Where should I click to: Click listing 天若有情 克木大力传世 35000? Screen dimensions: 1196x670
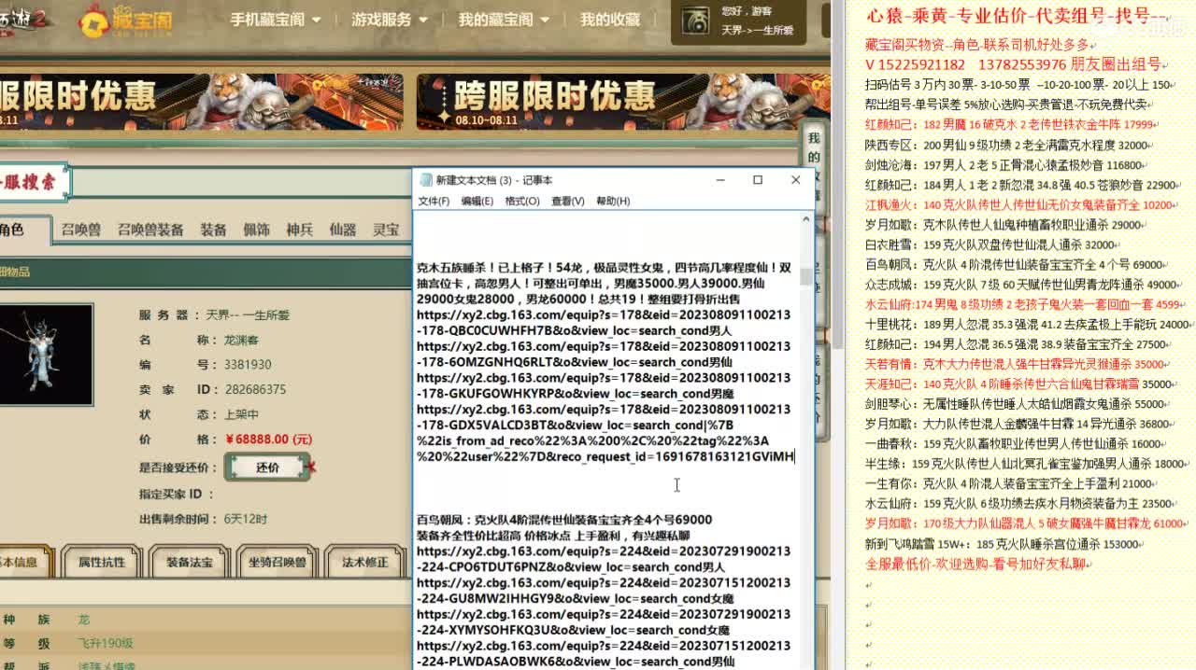1016,364
